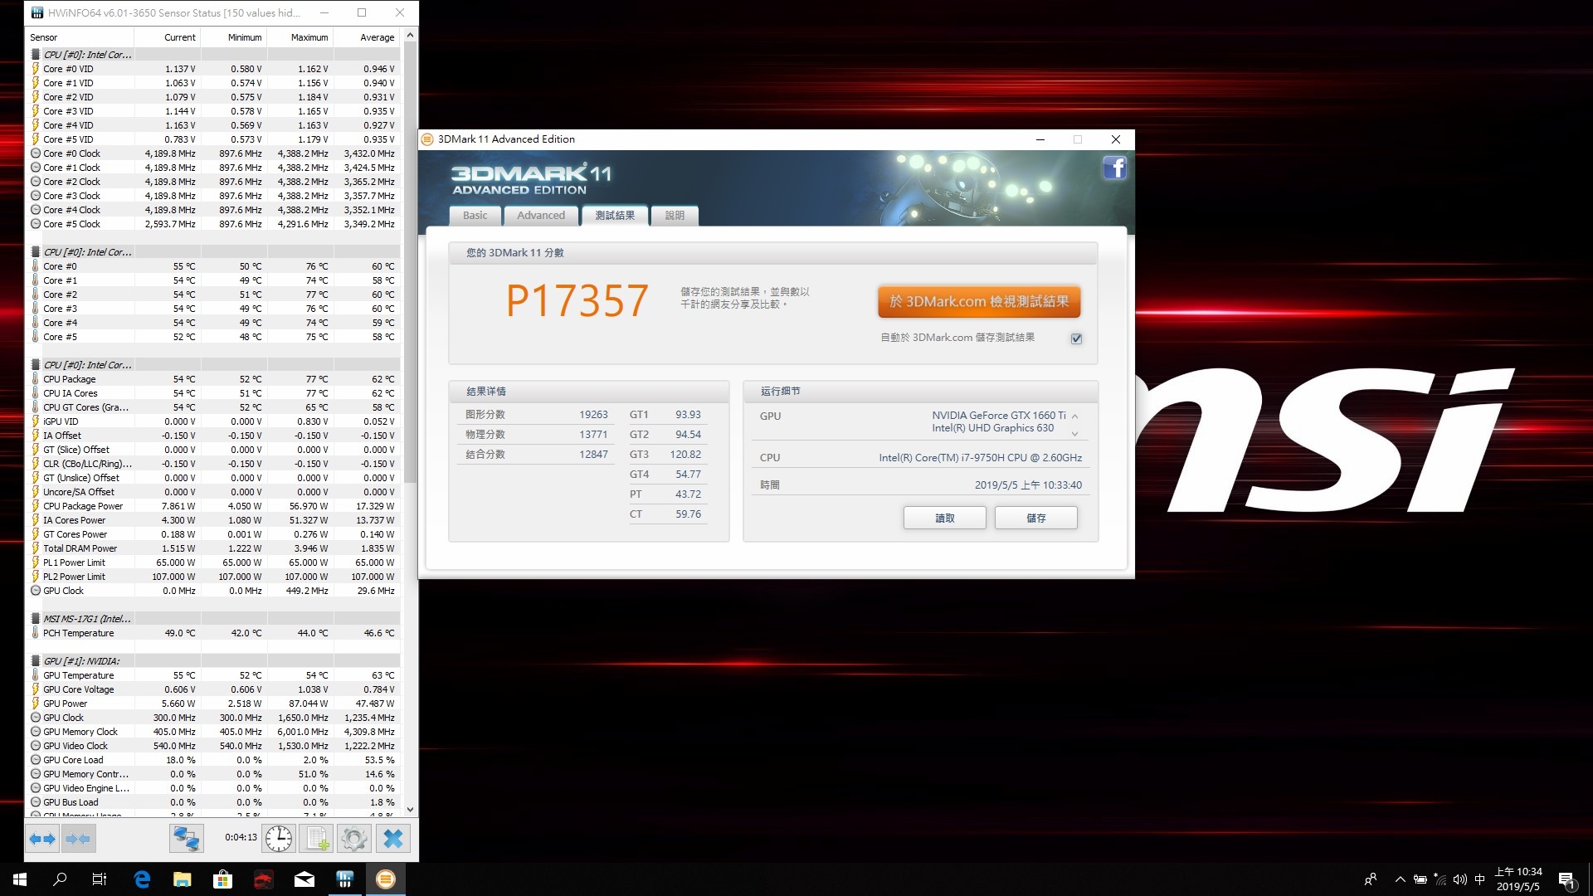Viewport: 1593px width, 896px height.
Task: Show hidden tray icons chevron
Action: 1401,879
